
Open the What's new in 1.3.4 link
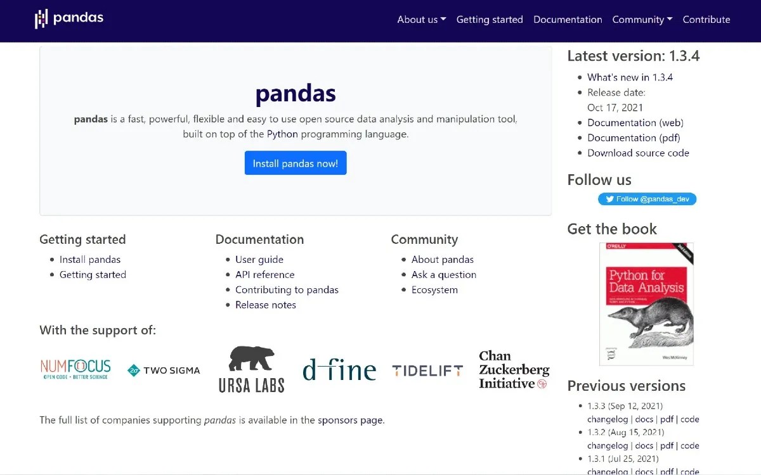[630, 77]
